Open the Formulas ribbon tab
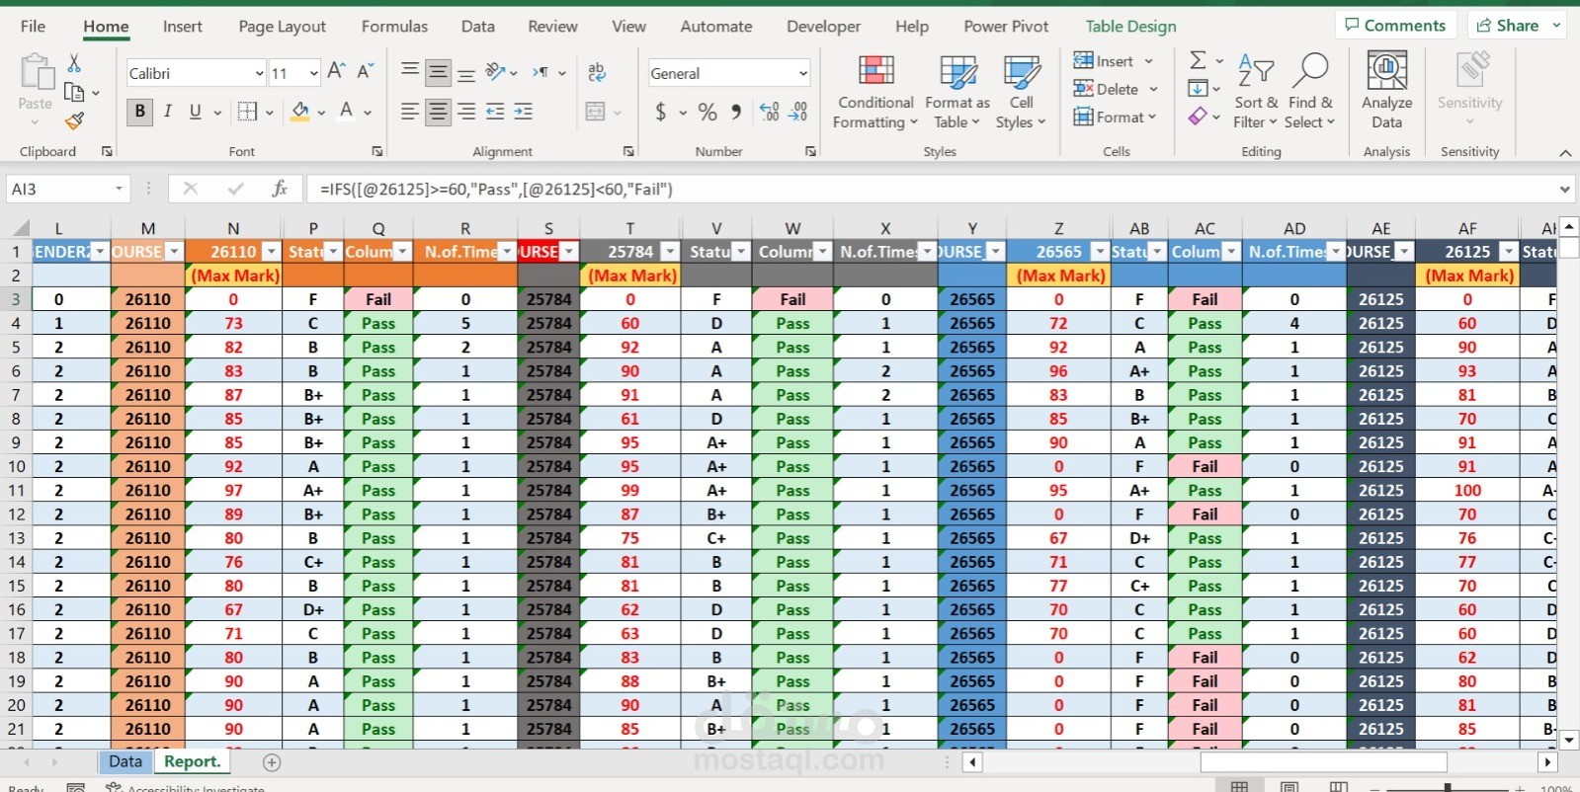Viewport: 1580px width, 792px height. click(394, 27)
